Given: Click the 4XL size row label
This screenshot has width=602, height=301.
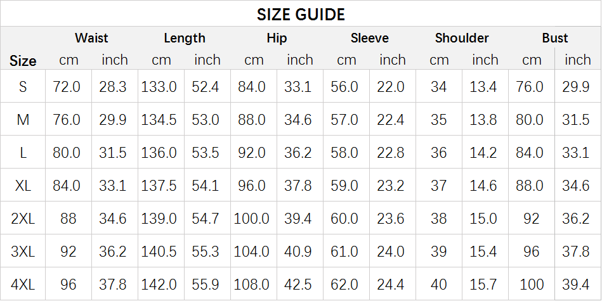Looking at the screenshot, I should tap(23, 285).
